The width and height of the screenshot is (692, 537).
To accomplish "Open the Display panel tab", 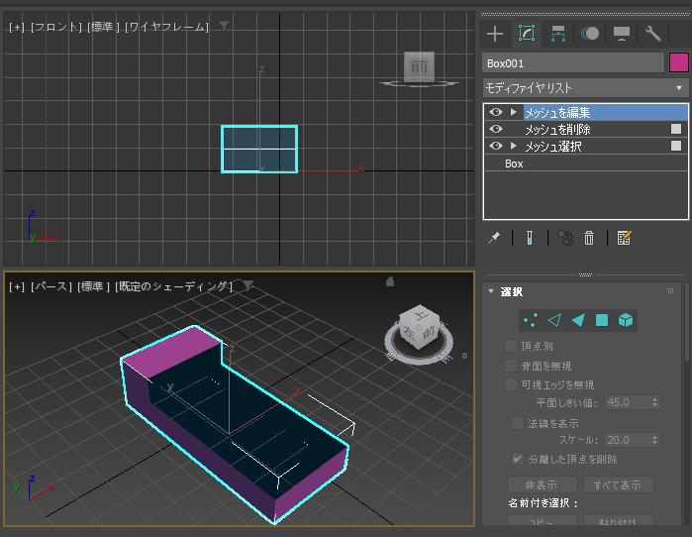I will click(x=622, y=34).
